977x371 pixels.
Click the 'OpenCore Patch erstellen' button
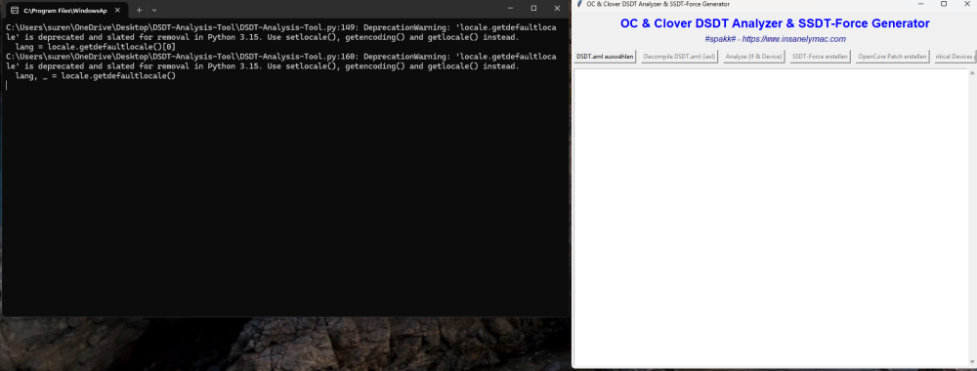click(892, 57)
